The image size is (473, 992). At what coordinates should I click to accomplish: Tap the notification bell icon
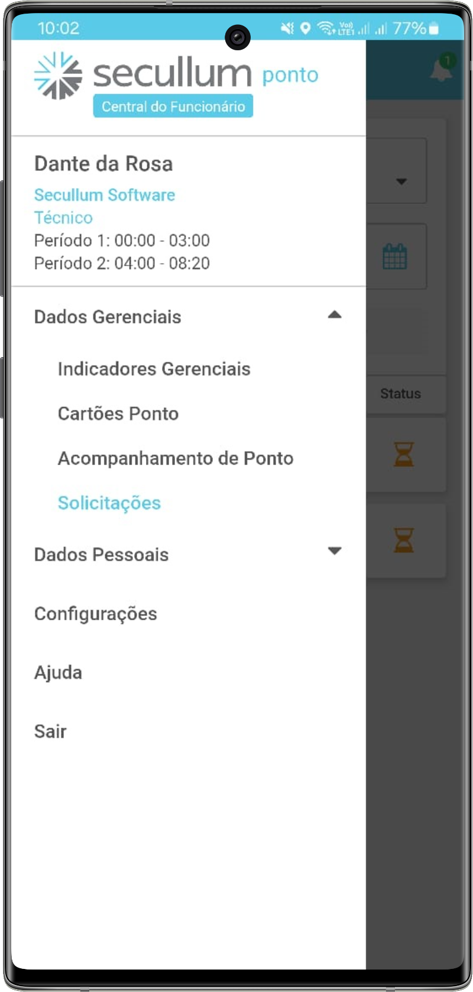(x=441, y=70)
